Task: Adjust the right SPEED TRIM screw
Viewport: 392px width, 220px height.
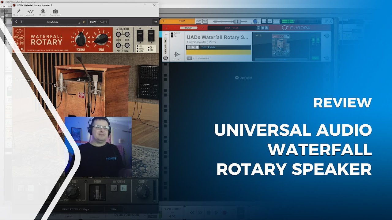Action: click(x=127, y=45)
